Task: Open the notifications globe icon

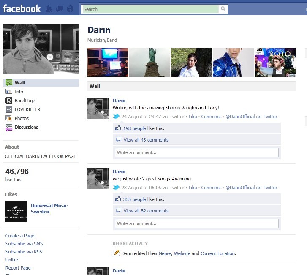Action: tap(70, 9)
